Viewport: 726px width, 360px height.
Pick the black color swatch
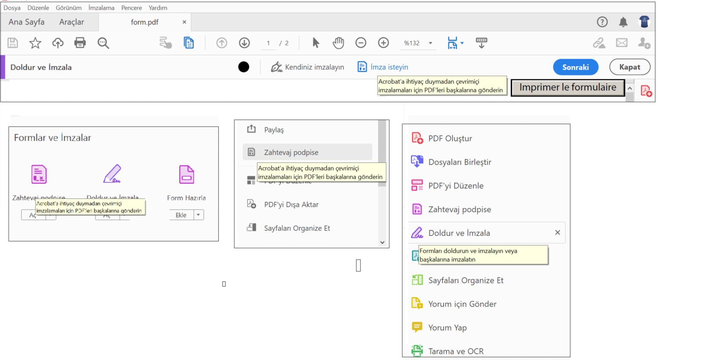pos(244,67)
